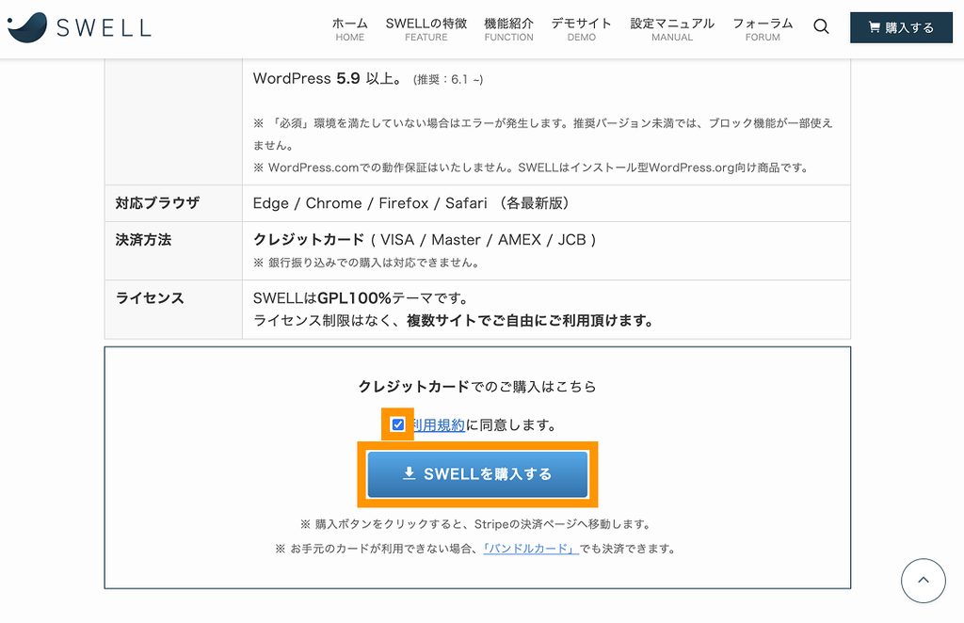The height and width of the screenshot is (623, 964).
Task: Open SWELLの特徴 FEATURE menu item
Action: click(426, 29)
